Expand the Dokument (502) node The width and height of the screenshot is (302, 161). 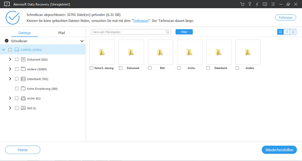[10, 59]
